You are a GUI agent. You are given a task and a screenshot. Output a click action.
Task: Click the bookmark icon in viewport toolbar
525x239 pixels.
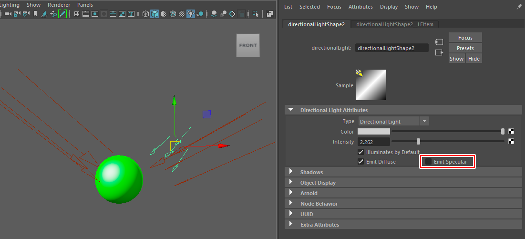tap(35, 14)
